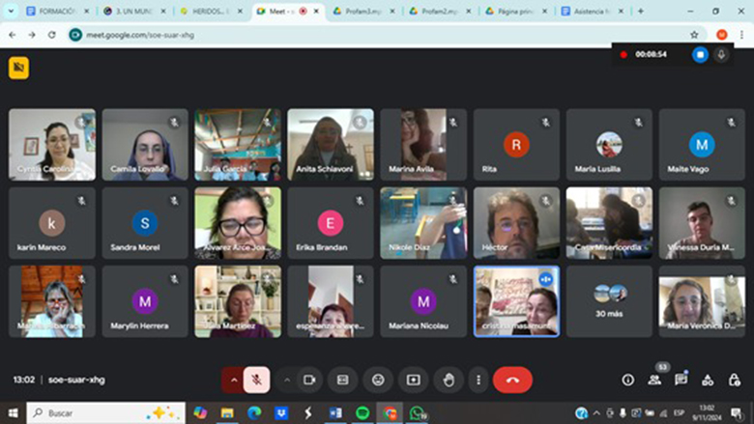Screen dimensions: 754x424
Task: Open host controls lock icon
Action: (734, 381)
